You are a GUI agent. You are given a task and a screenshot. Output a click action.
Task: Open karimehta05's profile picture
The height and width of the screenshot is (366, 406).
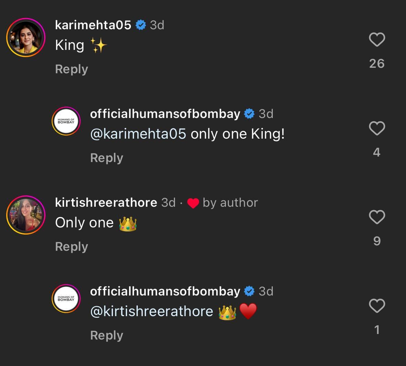tap(26, 37)
